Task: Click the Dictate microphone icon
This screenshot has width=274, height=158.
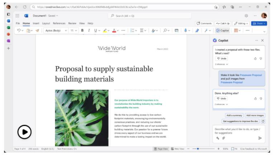Action: coord(185,30)
